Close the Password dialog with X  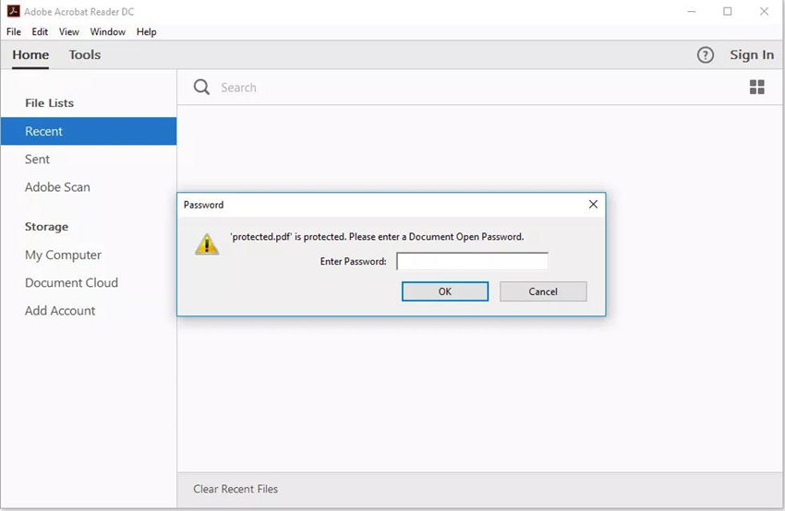click(593, 205)
